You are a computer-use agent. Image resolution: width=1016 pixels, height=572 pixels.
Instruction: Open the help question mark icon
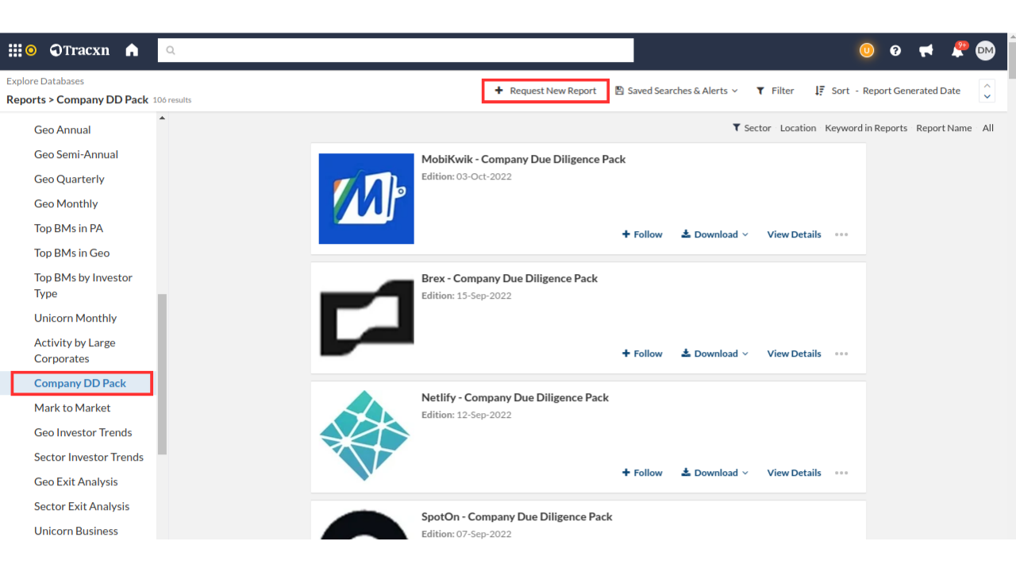895,50
